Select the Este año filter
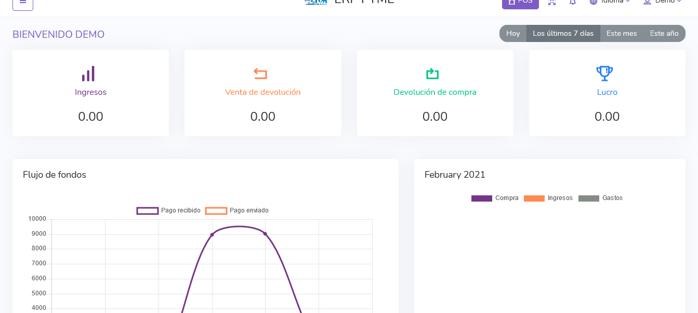Image resolution: width=698 pixels, height=313 pixels. [x=664, y=34]
